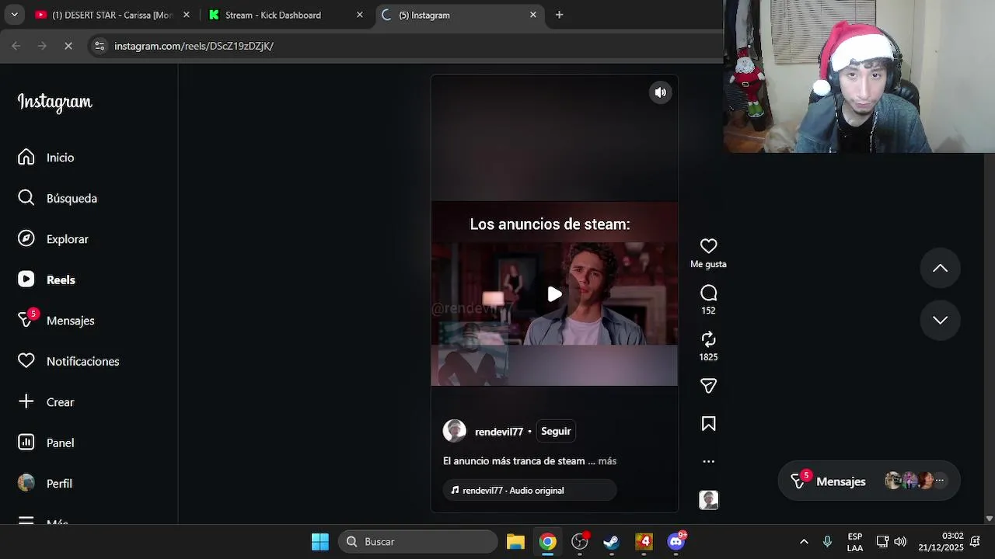The width and height of the screenshot is (995, 559).
Task: Open clock showing 03:02 21/12/2025
Action: pos(941,542)
